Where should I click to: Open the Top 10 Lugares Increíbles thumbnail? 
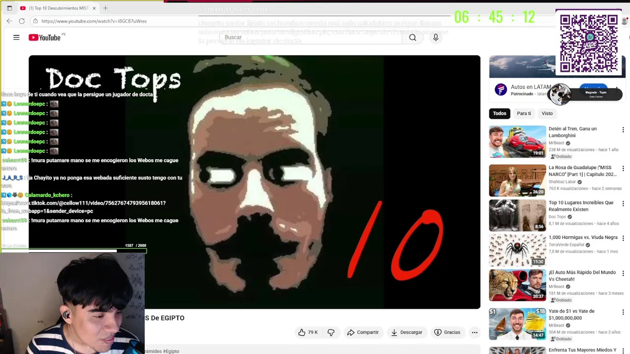coord(517,215)
